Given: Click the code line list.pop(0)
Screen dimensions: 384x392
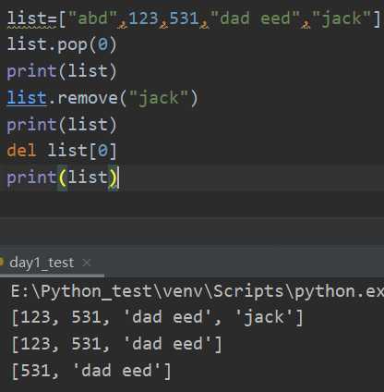Looking at the screenshot, I should pyautogui.click(x=62, y=44).
